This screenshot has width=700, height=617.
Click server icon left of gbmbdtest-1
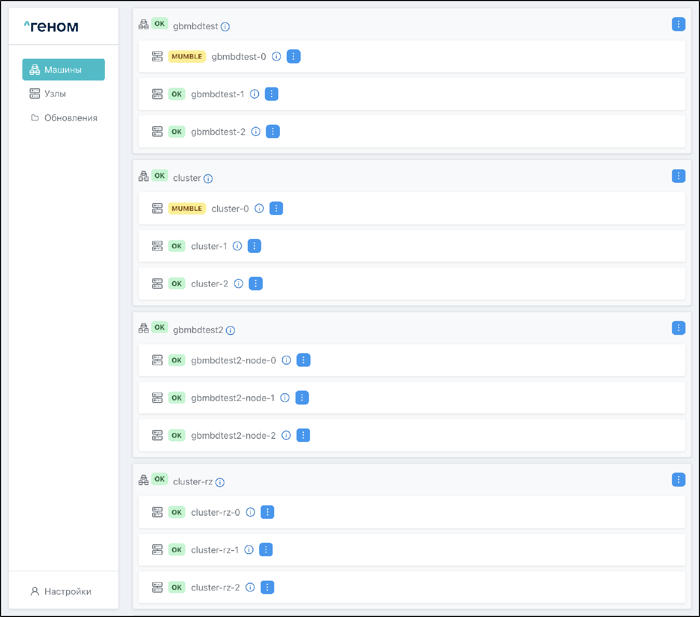coord(157,94)
